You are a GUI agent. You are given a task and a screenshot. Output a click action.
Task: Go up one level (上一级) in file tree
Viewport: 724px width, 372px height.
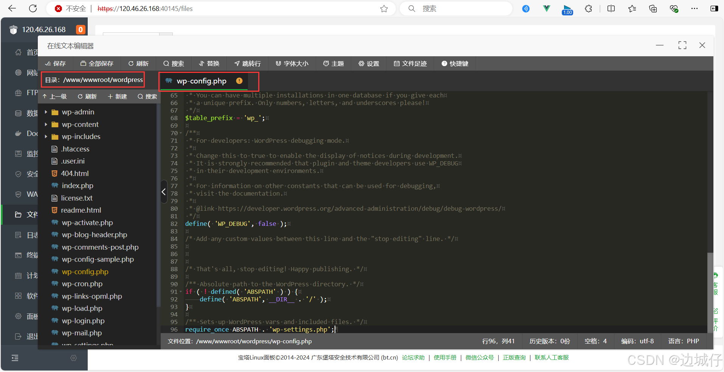55,97
